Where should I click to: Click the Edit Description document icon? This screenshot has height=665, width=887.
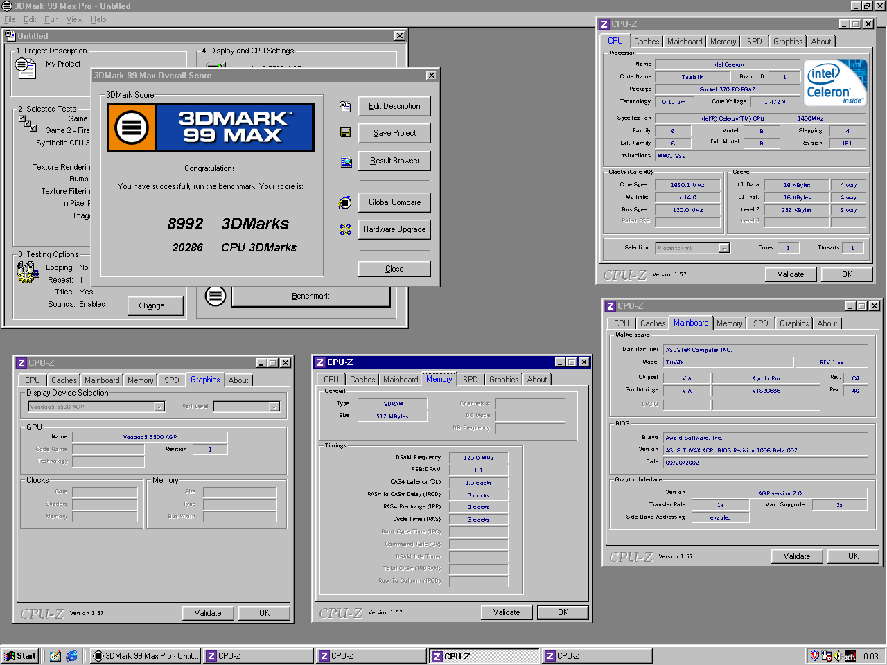(x=345, y=106)
